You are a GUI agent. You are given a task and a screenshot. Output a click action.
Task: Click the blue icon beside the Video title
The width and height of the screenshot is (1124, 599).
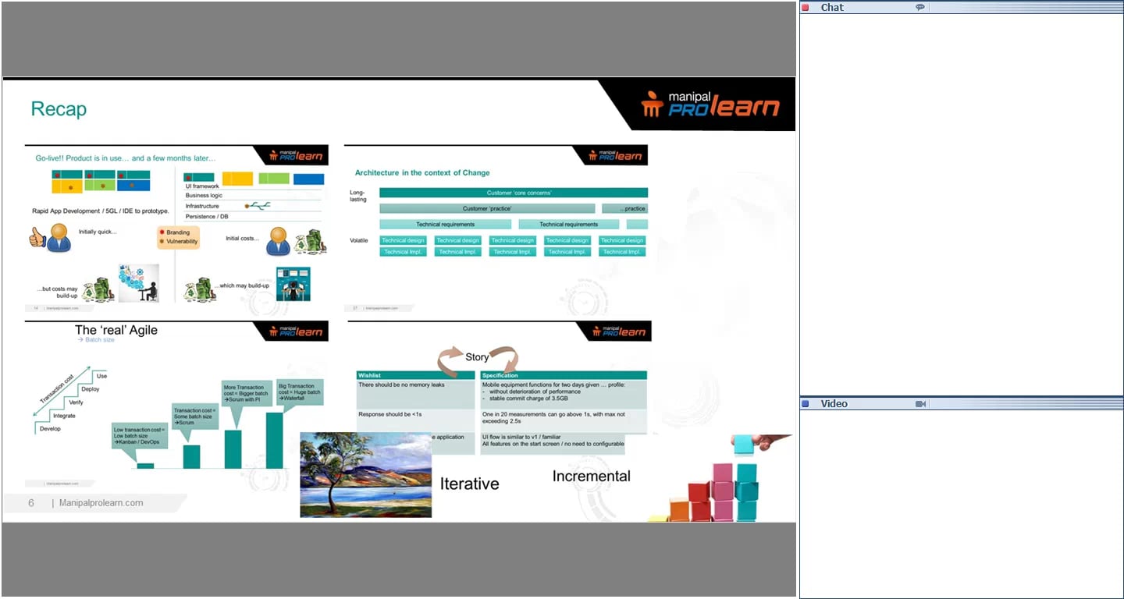click(806, 404)
